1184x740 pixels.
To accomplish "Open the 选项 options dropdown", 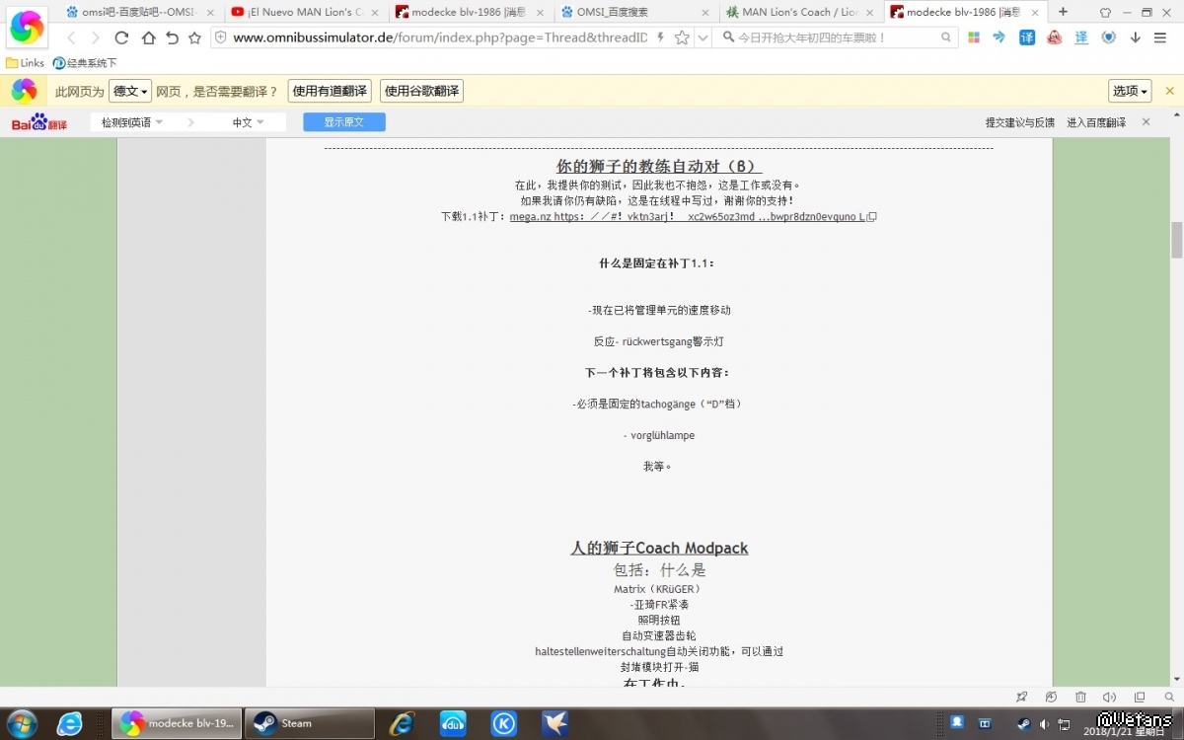I will coord(1131,91).
